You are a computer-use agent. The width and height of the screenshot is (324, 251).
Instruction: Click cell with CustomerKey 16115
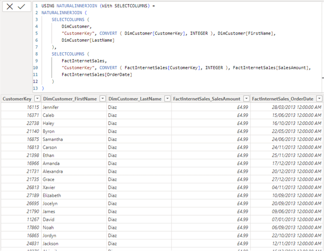[21, 107]
